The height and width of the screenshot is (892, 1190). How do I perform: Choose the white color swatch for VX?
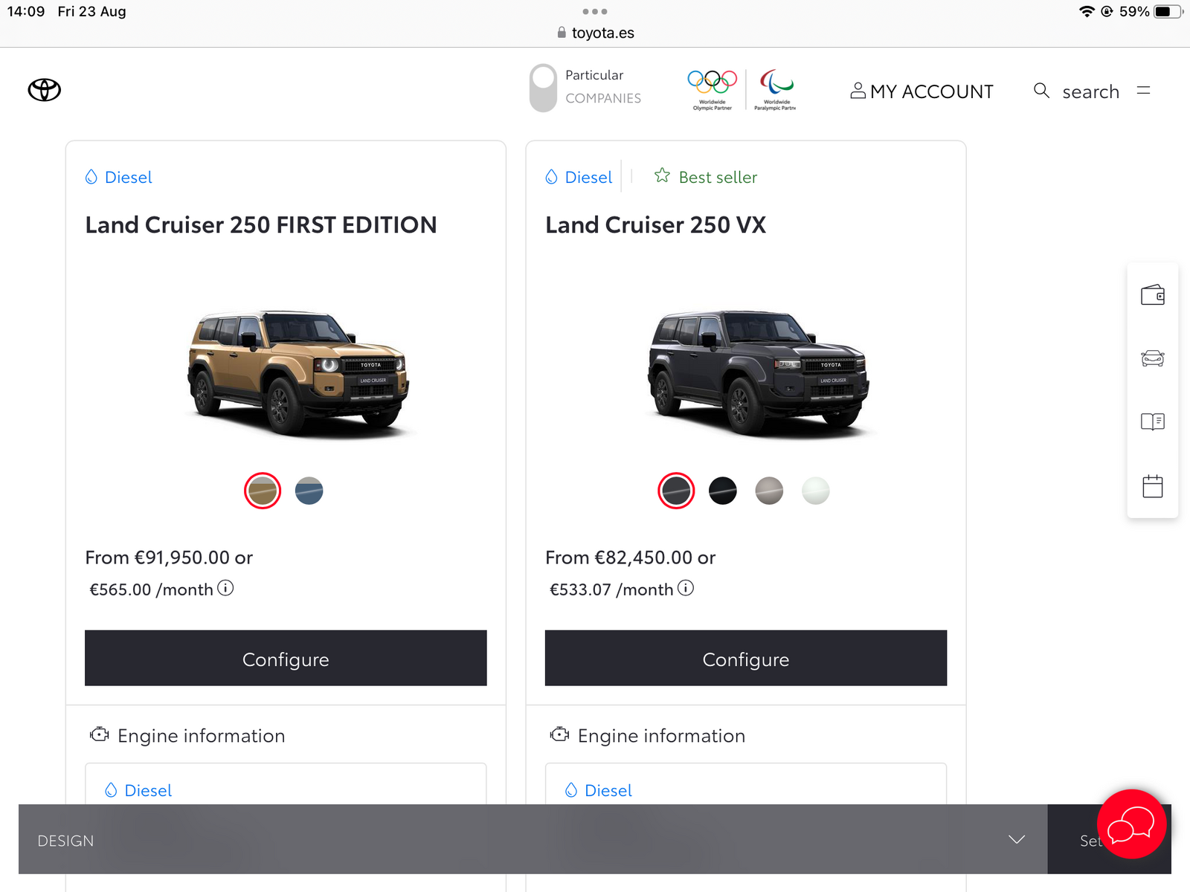815,491
